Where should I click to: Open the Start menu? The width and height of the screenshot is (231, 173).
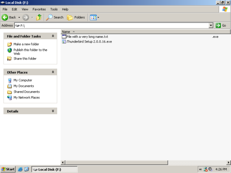pyautogui.click(x=8, y=169)
